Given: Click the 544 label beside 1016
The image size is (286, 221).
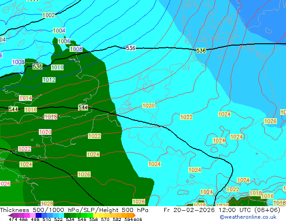Looking at the screenshot, I should click(x=14, y=109).
